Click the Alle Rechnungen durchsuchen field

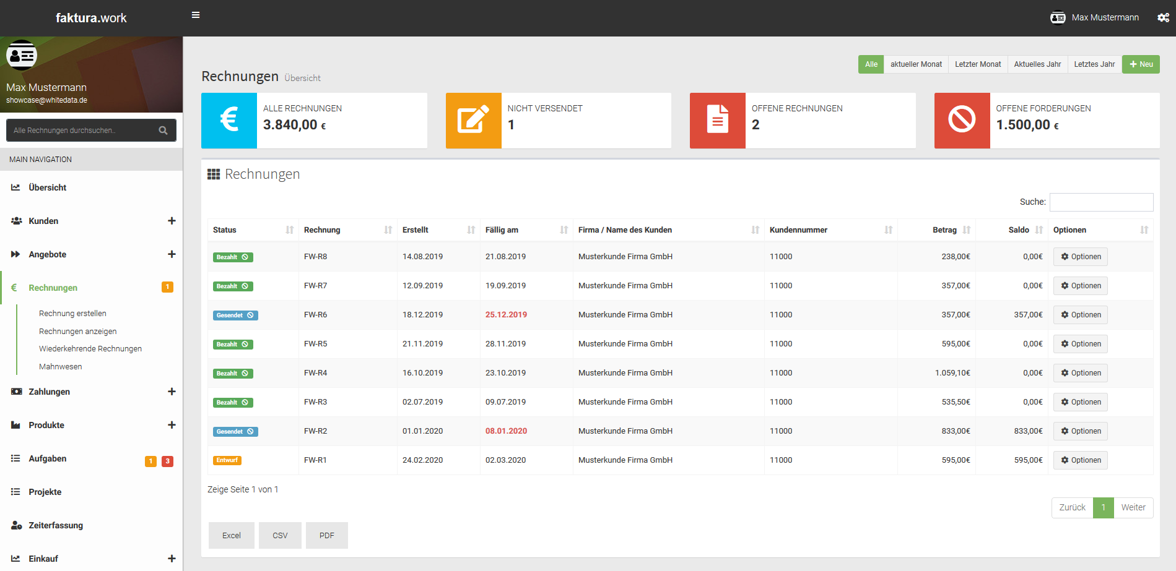click(84, 131)
